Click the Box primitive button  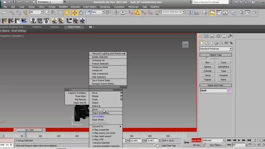point(207,62)
